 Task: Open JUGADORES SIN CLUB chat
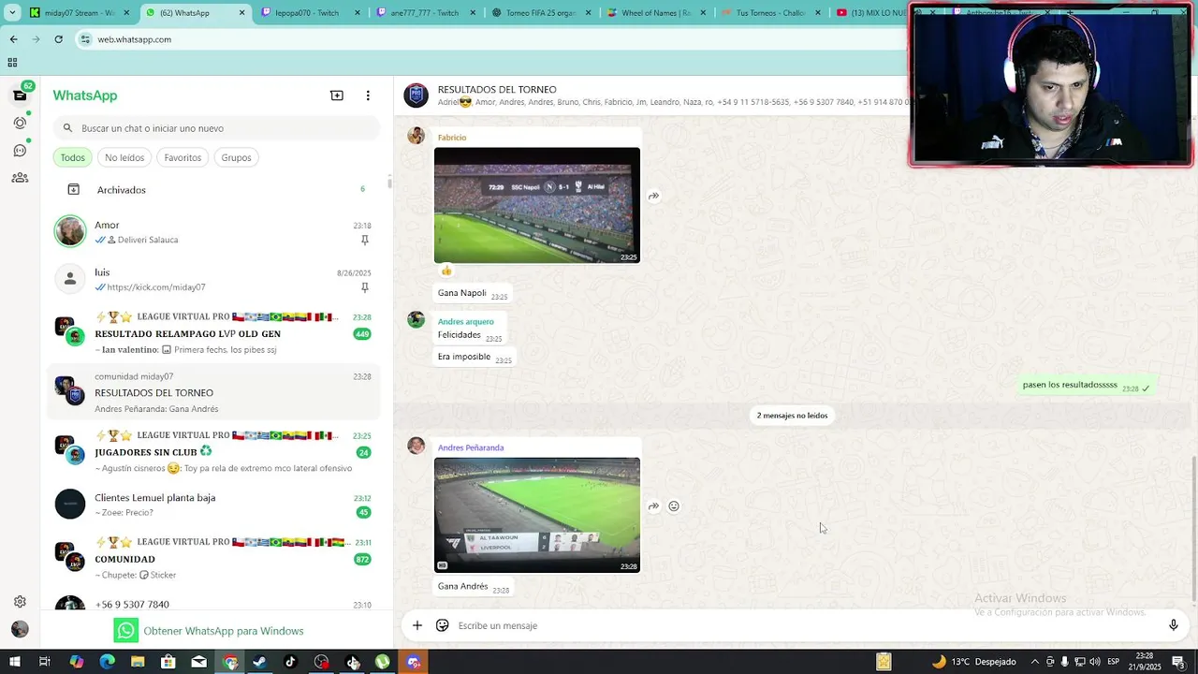213,452
